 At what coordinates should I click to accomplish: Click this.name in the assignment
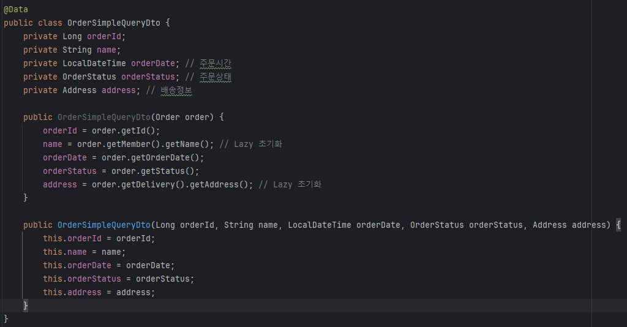pos(65,252)
